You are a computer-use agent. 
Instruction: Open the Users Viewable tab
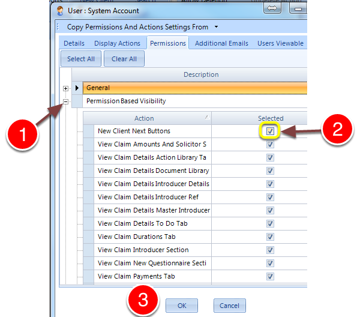click(x=281, y=43)
